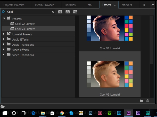Select Lumetri Presets folder label
The height and width of the screenshot is (117, 157).
(22, 34)
